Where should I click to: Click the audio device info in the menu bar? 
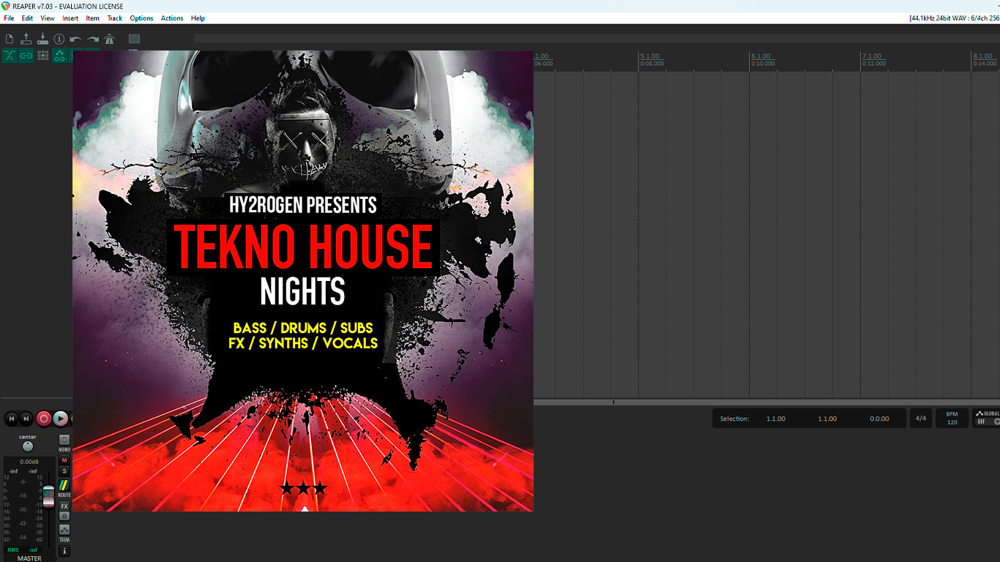click(954, 18)
